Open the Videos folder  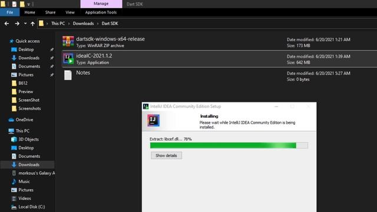coord(25,198)
